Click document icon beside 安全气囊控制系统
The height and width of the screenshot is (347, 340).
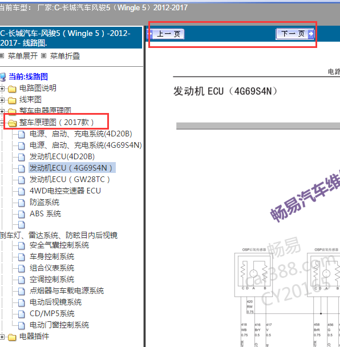pos(22,245)
